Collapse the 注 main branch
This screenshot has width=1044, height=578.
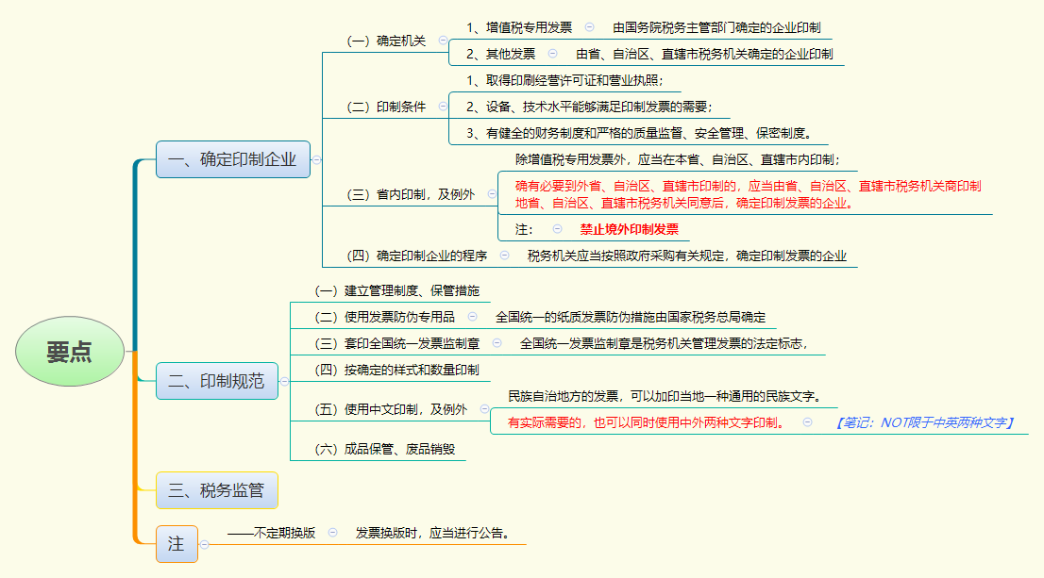point(205,544)
